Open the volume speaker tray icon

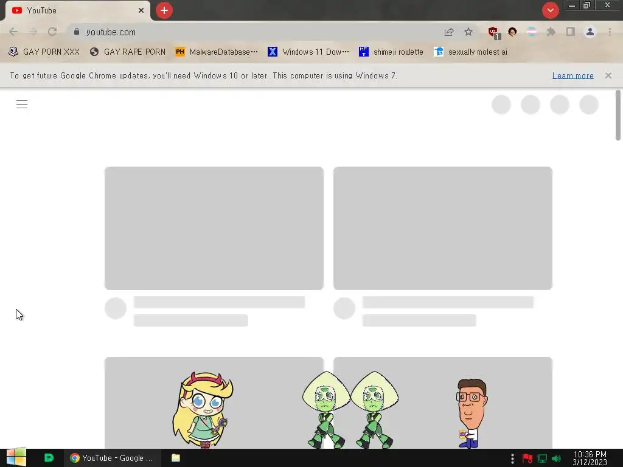(x=556, y=458)
